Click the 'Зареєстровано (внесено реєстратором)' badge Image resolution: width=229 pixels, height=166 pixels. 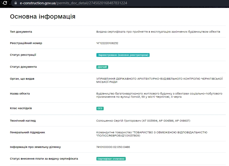point(123,55)
